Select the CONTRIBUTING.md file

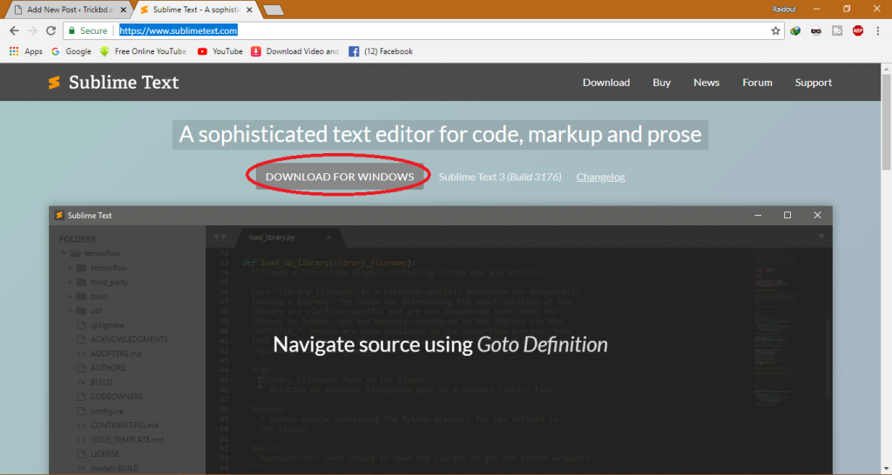pos(125,425)
